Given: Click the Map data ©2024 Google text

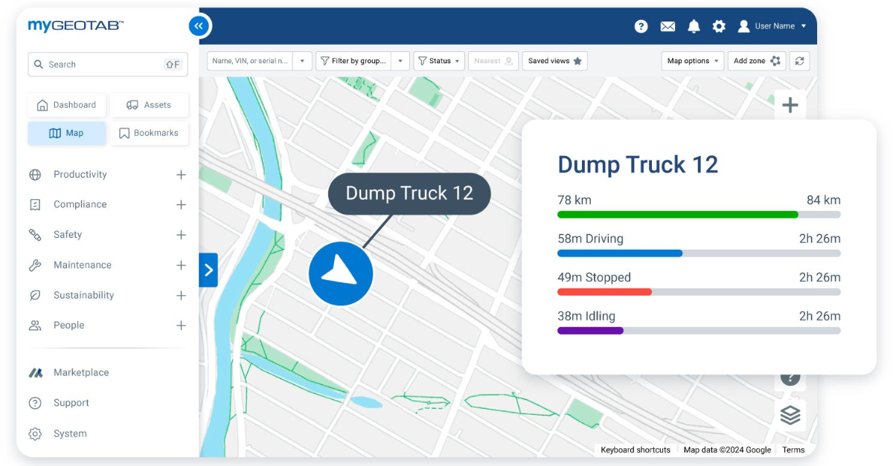Looking at the screenshot, I should pyautogui.click(x=727, y=450).
